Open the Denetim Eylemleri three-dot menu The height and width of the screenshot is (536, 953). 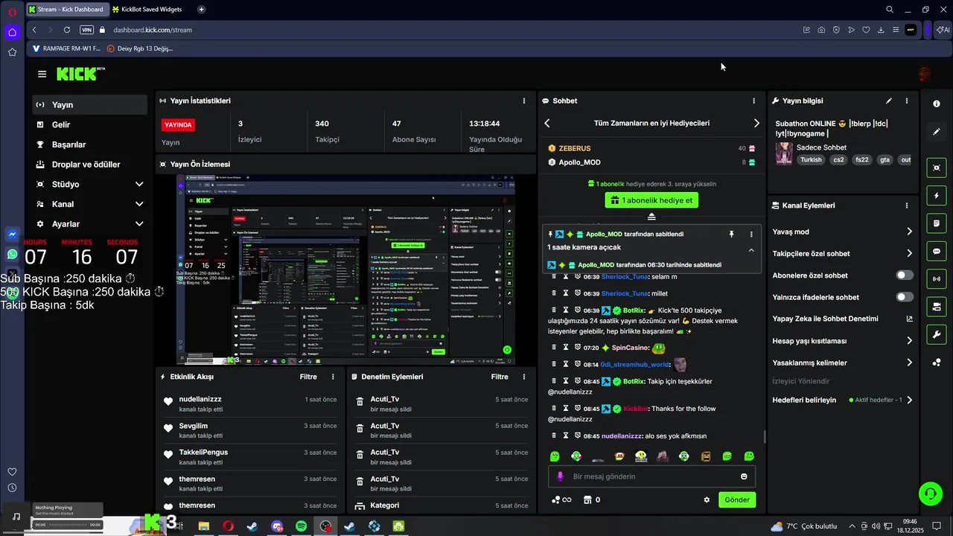[x=524, y=377]
